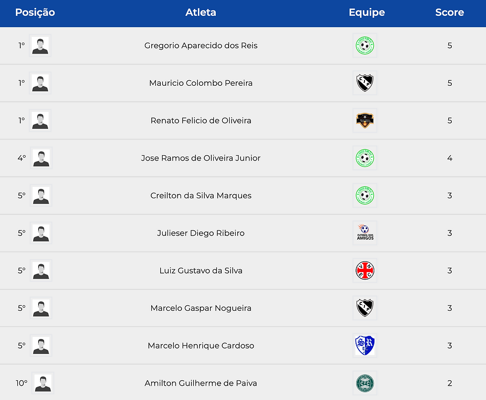Click the Atleta column header
The height and width of the screenshot is (400, 486).
[201, 13]
